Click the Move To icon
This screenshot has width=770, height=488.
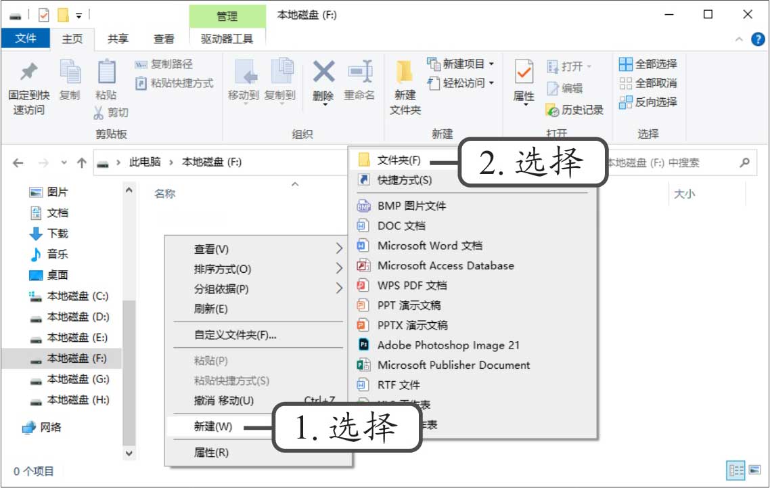click(x=246, y=72)
